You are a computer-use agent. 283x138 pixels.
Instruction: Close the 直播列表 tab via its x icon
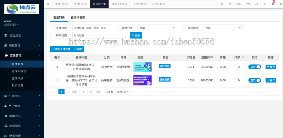tap(104, 4)
